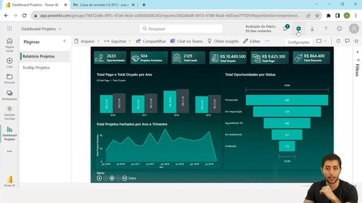This screenshot has width=362, height=203.
Task: Click Compartilhar to share the report
Action: (x=151, y=41)
